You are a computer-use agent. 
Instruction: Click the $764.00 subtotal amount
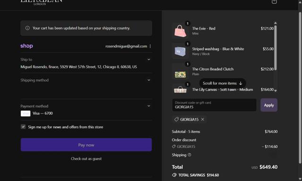(x=271, y=132)
